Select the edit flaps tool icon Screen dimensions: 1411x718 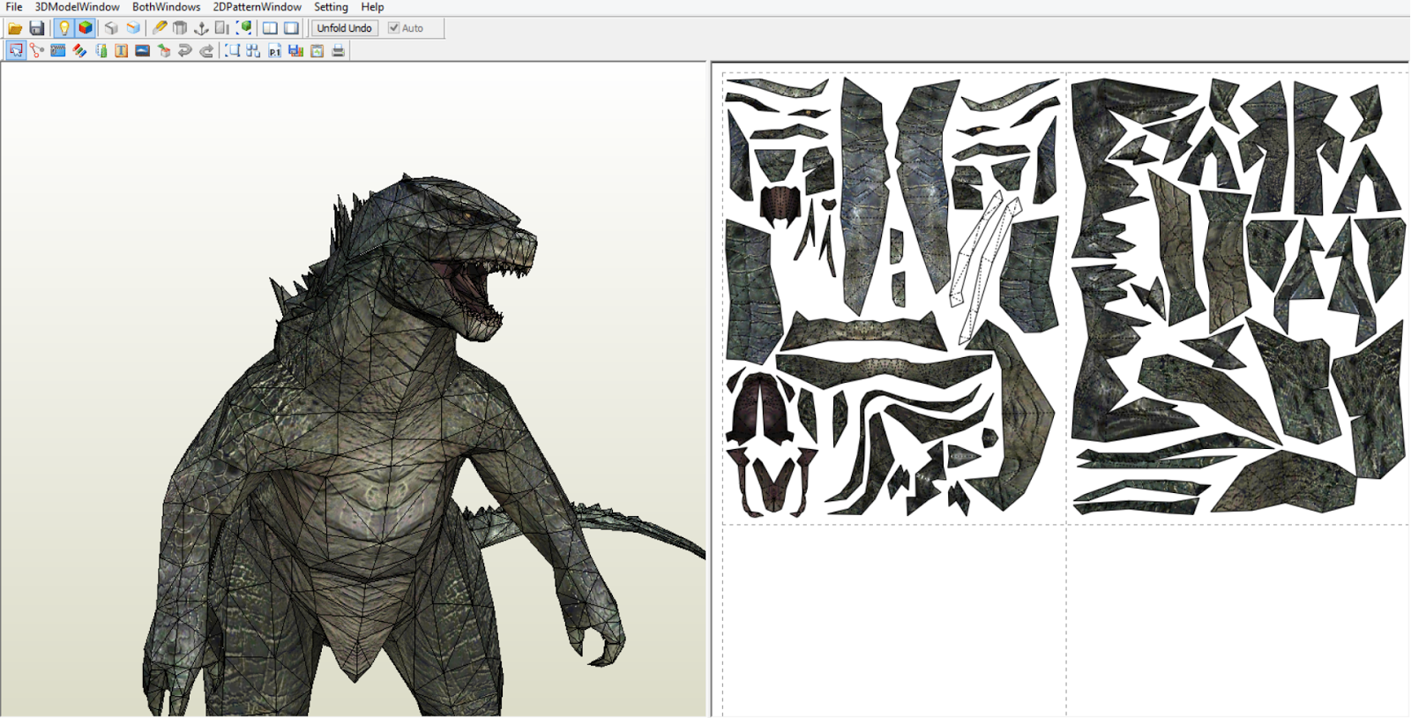tap(58, 50)
